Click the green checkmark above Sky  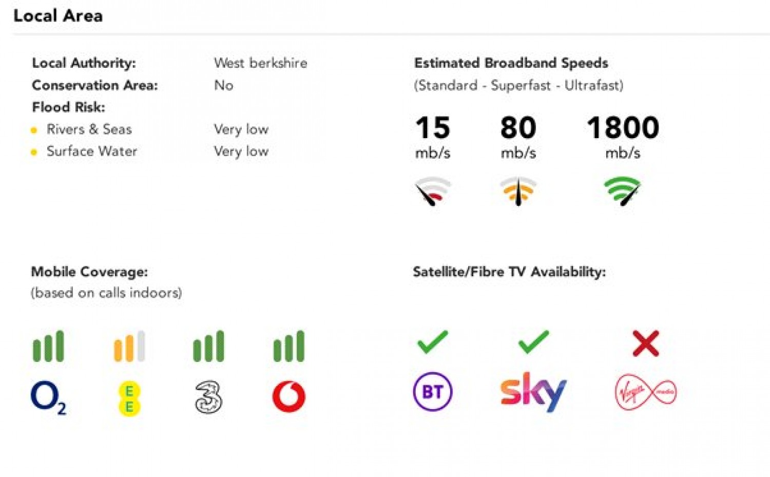534,342
